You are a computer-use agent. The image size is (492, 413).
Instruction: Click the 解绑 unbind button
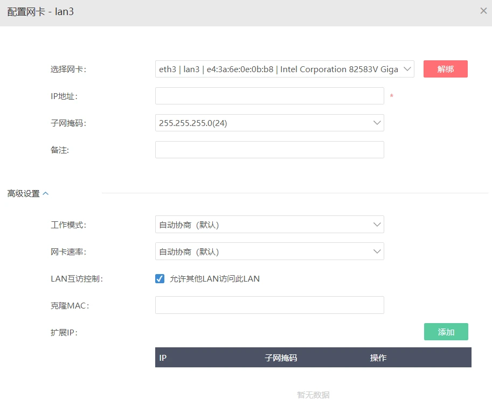pos(445,69)
